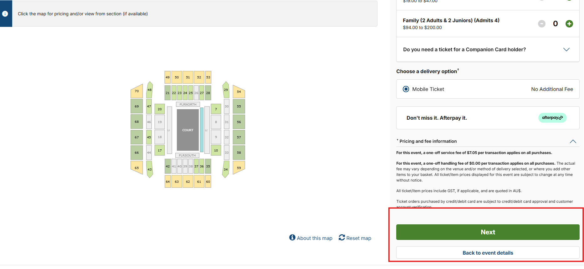Click the FLRNORTH floor section label
Image resolution: width=584 pixels, height=269 pixels.
coord(188,104)
